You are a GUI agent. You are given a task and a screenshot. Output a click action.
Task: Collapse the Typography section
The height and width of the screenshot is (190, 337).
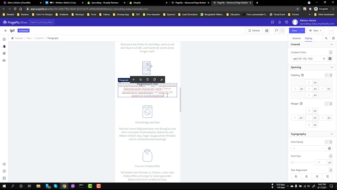click(331, 134)
